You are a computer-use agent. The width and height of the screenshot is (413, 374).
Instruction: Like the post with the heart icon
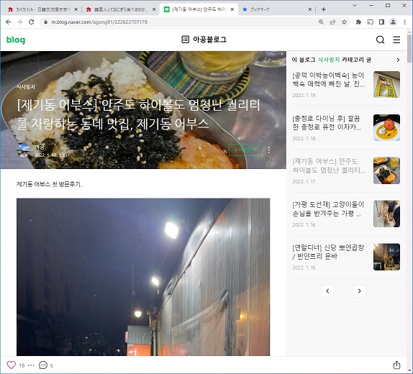[x=11, y=365]
